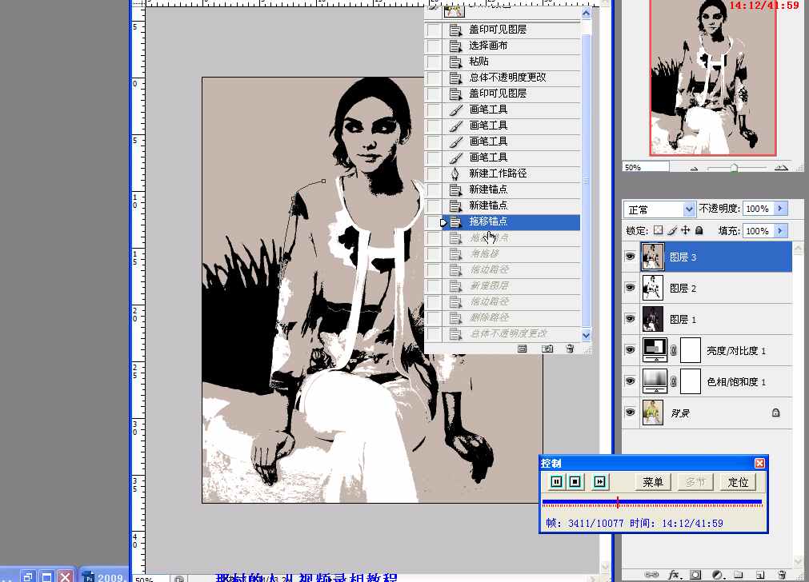
Task: Click the link layers icon in Layers panel
Action: (x=651, y=574)
